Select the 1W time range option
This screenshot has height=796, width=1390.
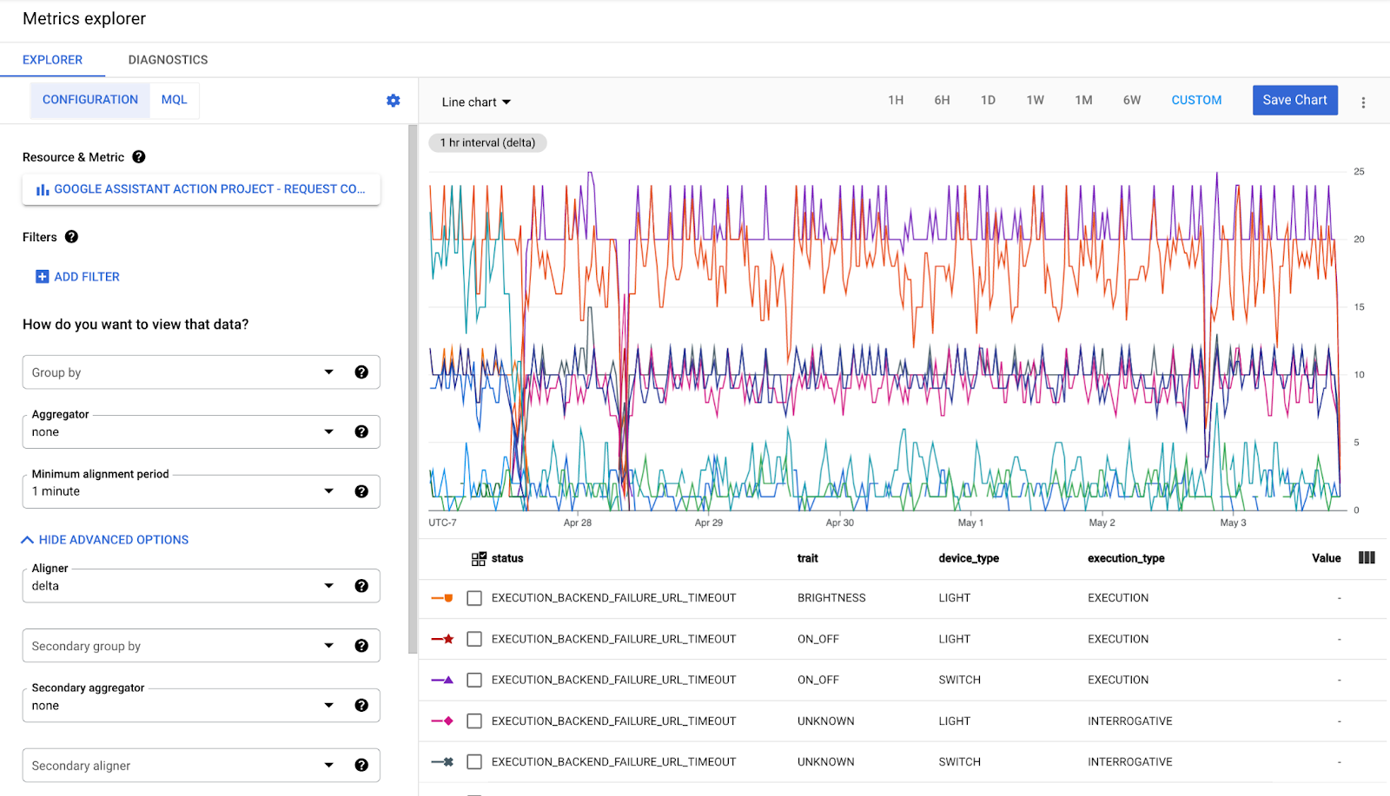pos(1035,101)
